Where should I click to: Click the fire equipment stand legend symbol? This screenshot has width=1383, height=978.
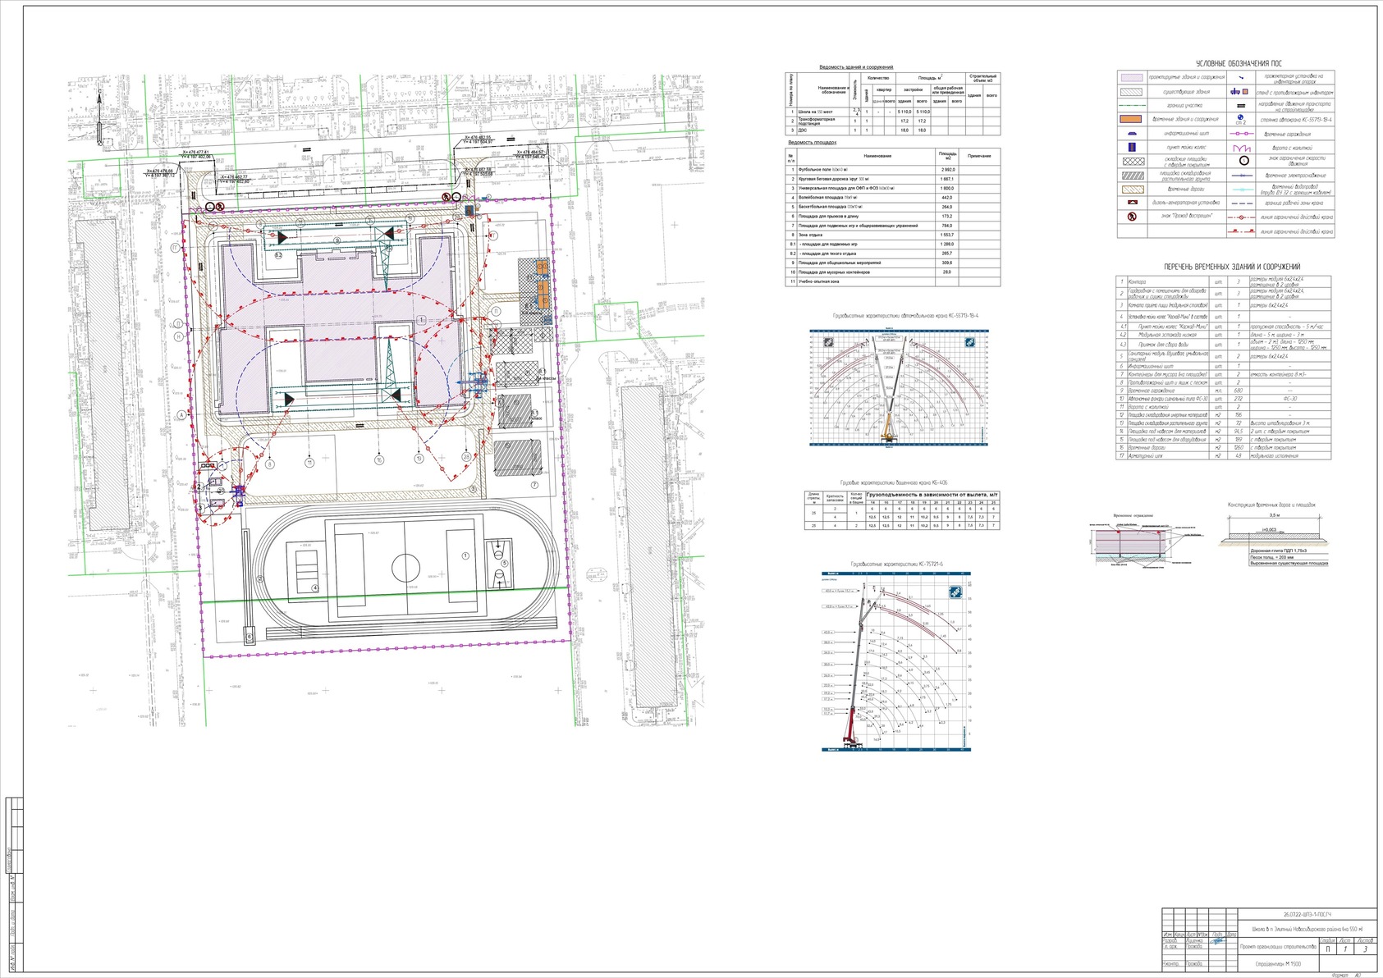(x=1240, y=92)
